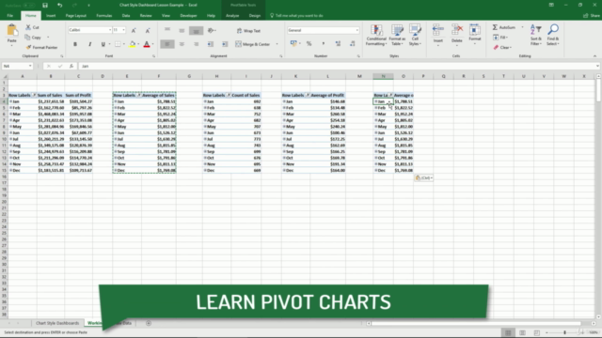
Task: Open Clear eraser dropdown
Action: 502,48
